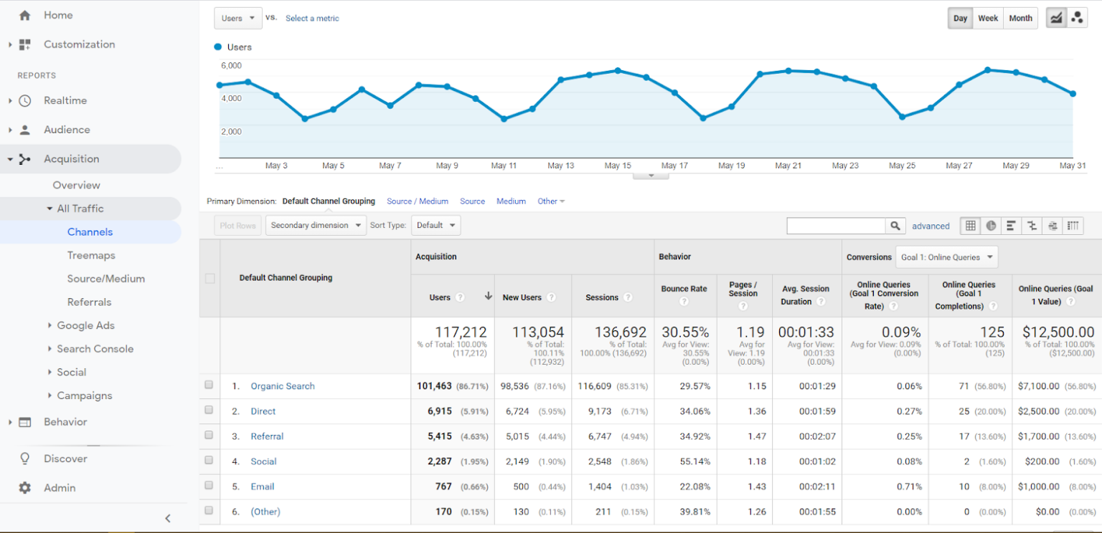Open the Secondary dimension dropdown
This screenshot has width=1102, height=533.
coord(316,224)
